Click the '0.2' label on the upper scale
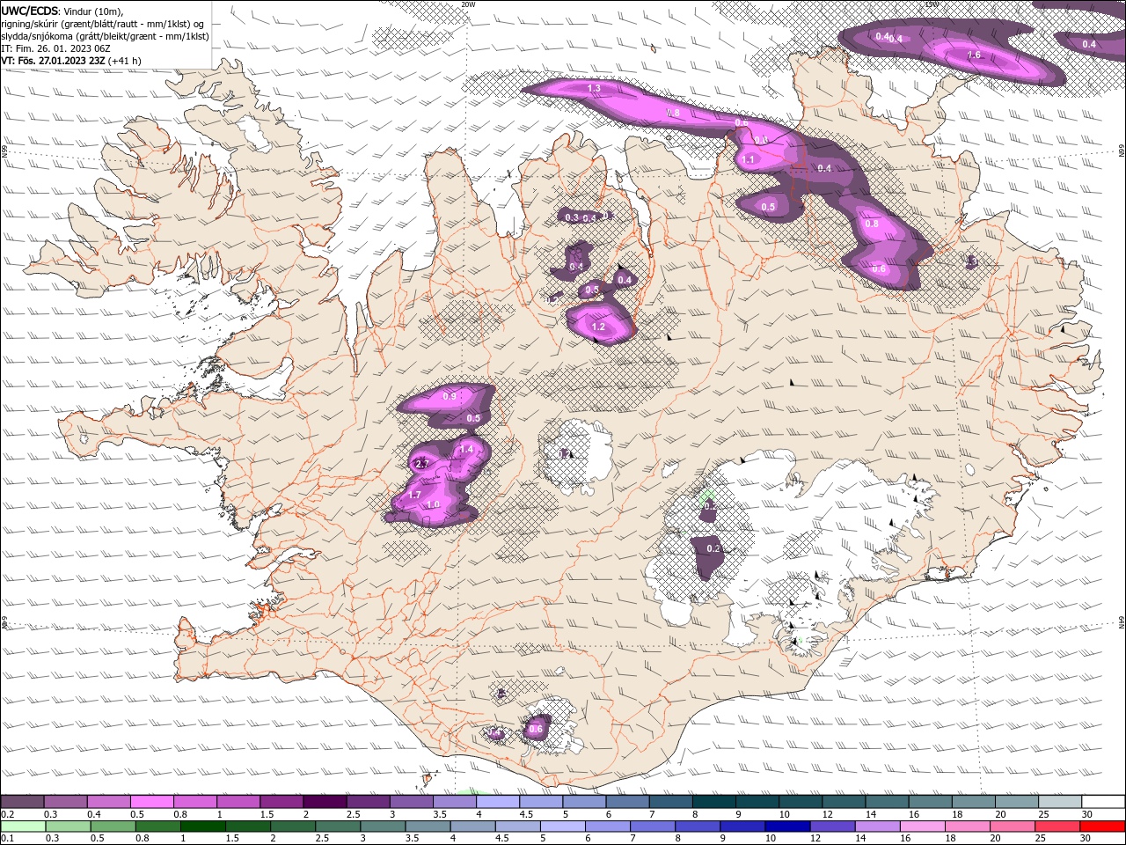This screenshot has height=845, width=1126. coord(6,814)
